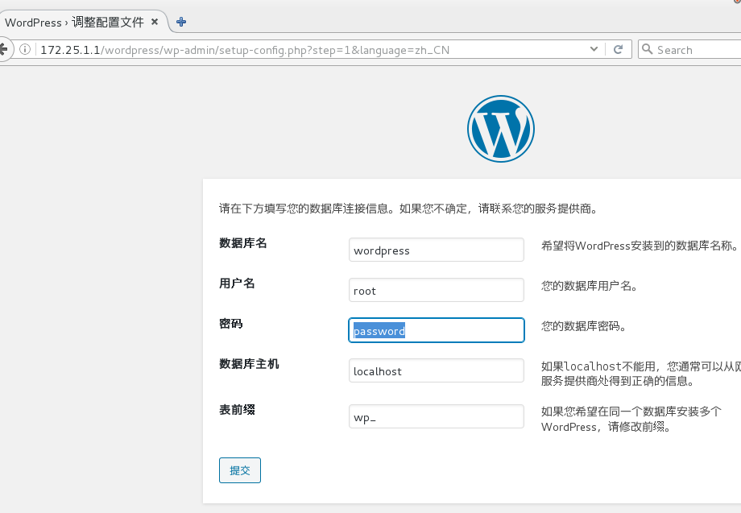
Task: Click the 用户名 label
Action: pyautogui.click(x=238, y=283)
